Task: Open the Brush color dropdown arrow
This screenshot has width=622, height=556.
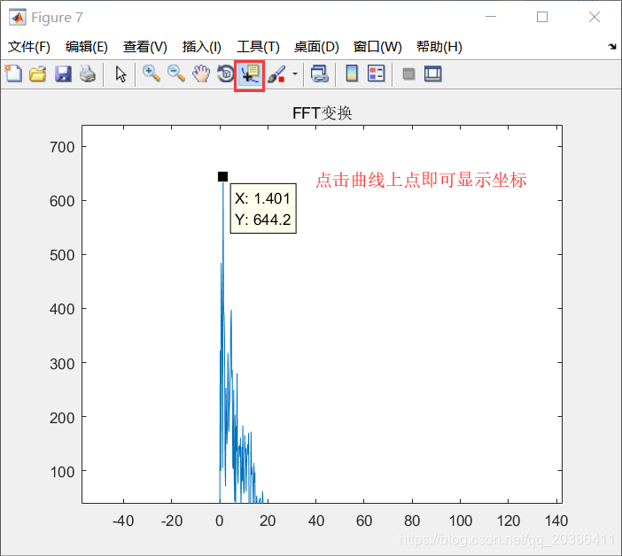Action: pos(295,73)
